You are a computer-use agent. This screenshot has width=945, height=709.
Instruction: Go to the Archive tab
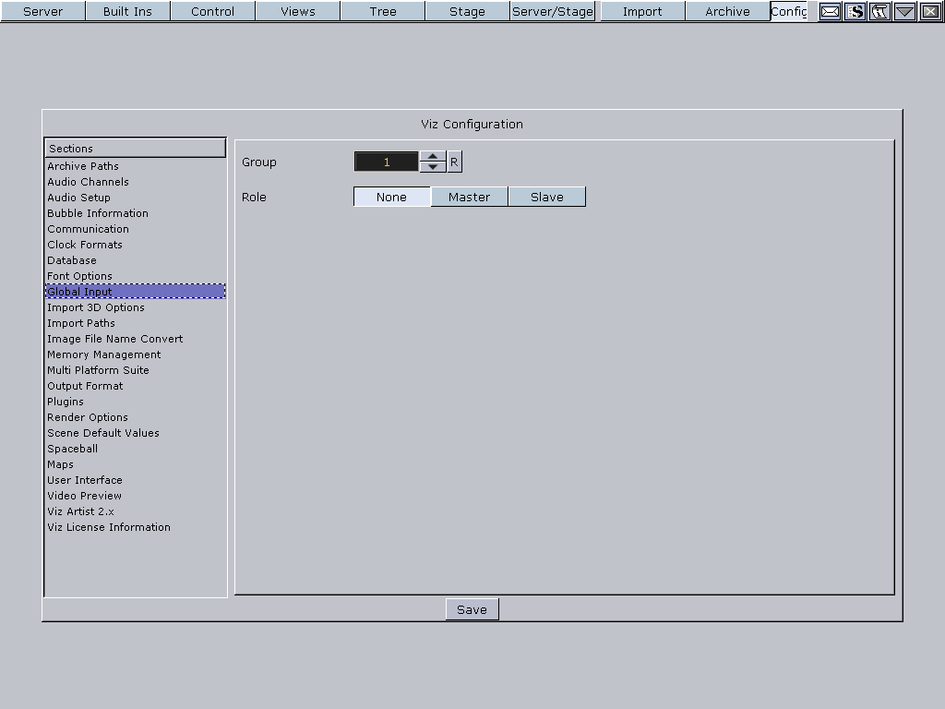pos(727,11)
